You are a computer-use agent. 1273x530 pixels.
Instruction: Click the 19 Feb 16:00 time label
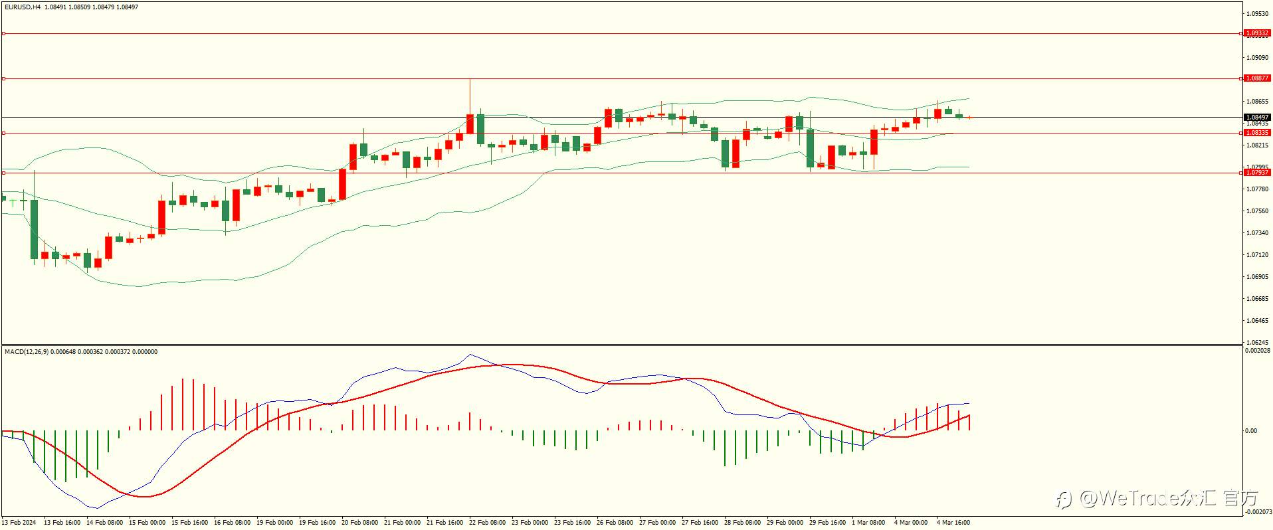[318, 523]
